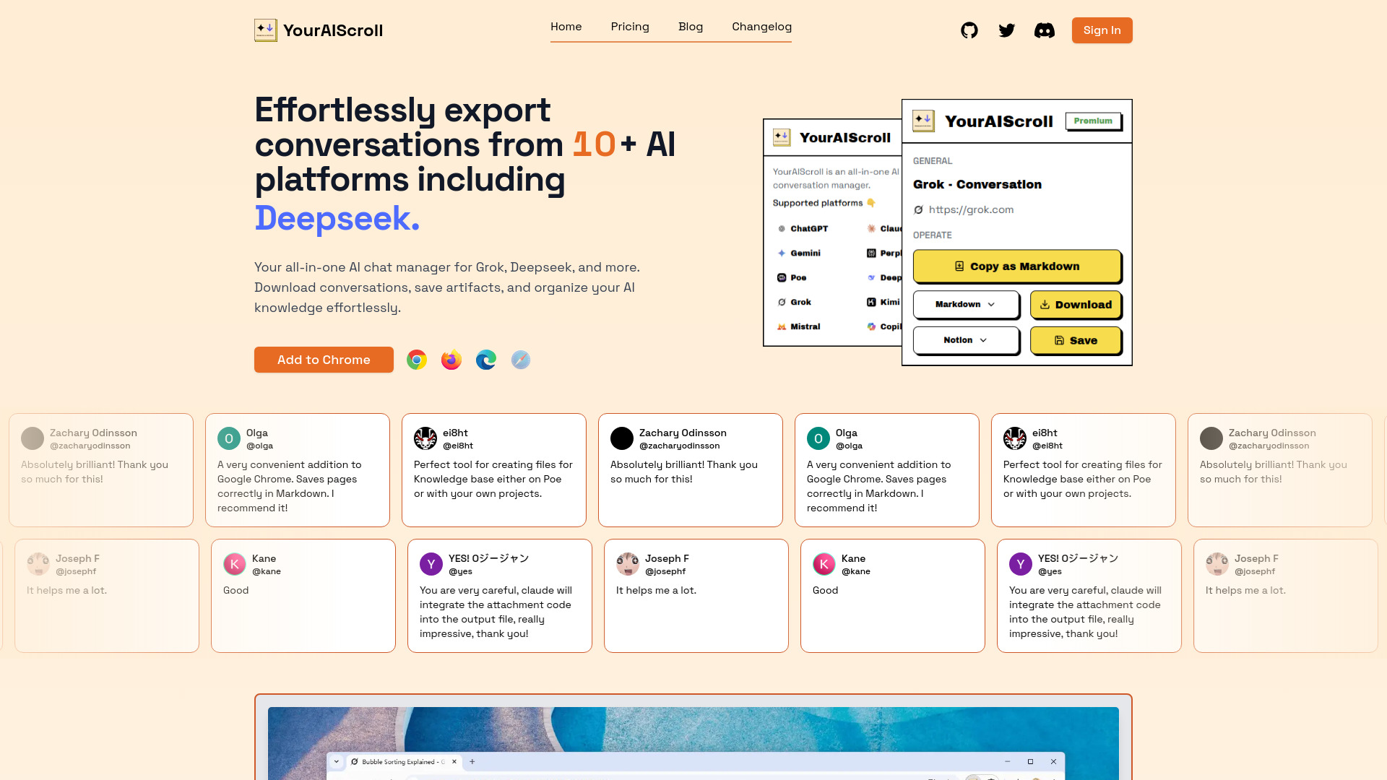This screenshot has height=780, width=1387.
Task: Open the Changelog menu item
Action: (x=761, y=27)
